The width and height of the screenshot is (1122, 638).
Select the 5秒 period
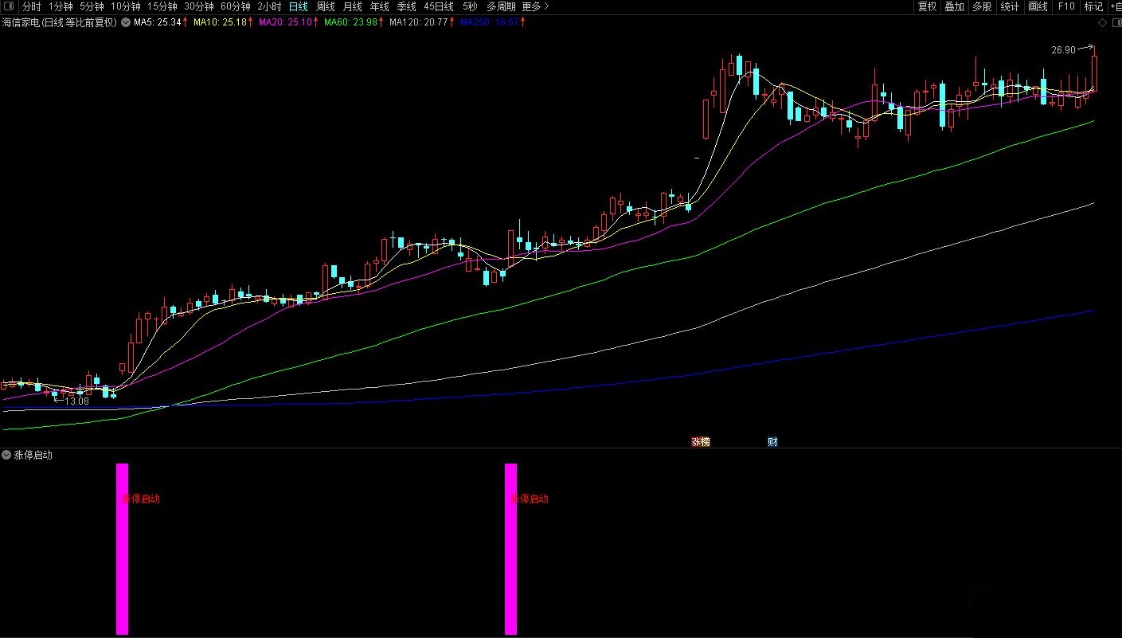470,6
